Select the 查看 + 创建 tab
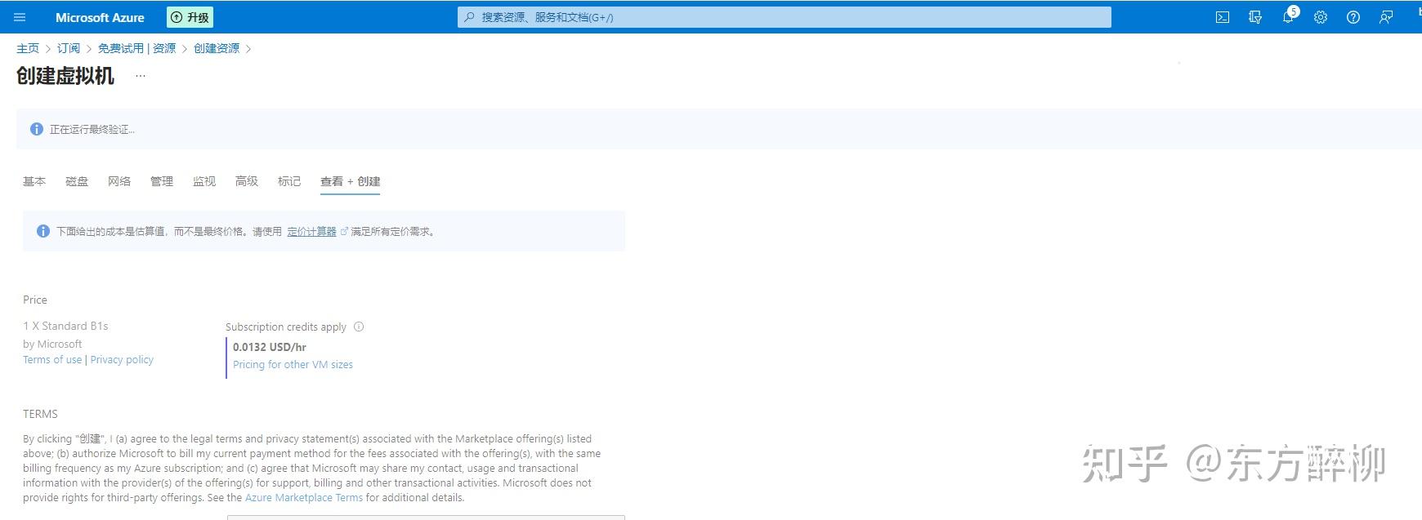This screenshot has width=1422, height=520. pos(351,181)
